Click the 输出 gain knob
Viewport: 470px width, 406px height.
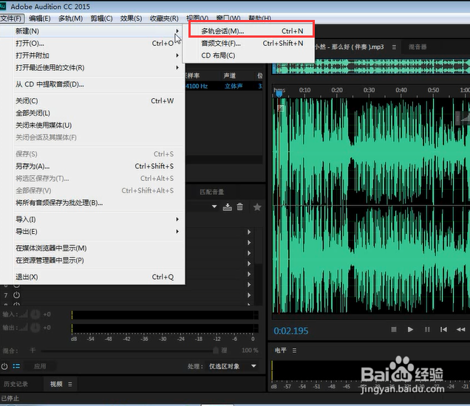[x=35, y=328]
